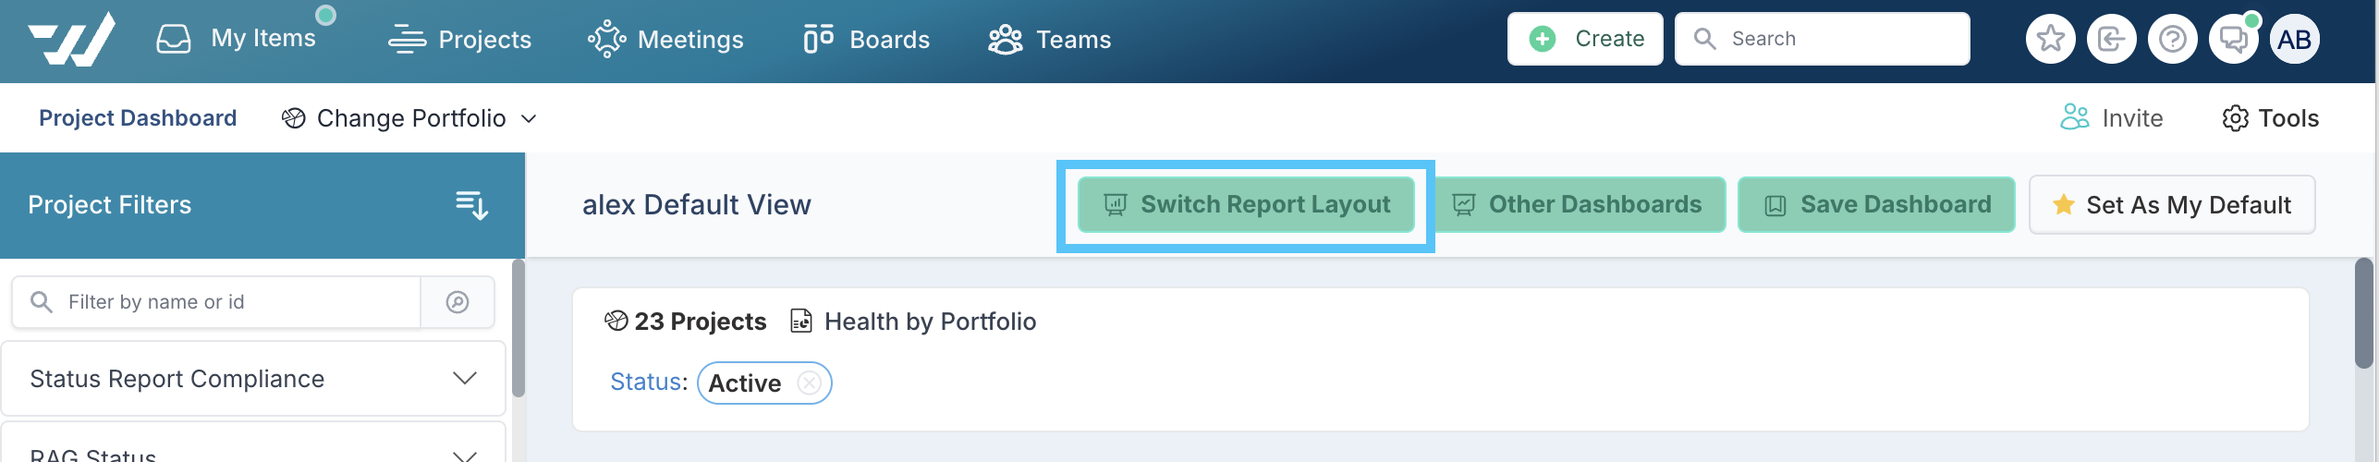Open the Boards menu
Image resolution: width=2379 pixels, height=462 pixels.
(x=866, y=39)
